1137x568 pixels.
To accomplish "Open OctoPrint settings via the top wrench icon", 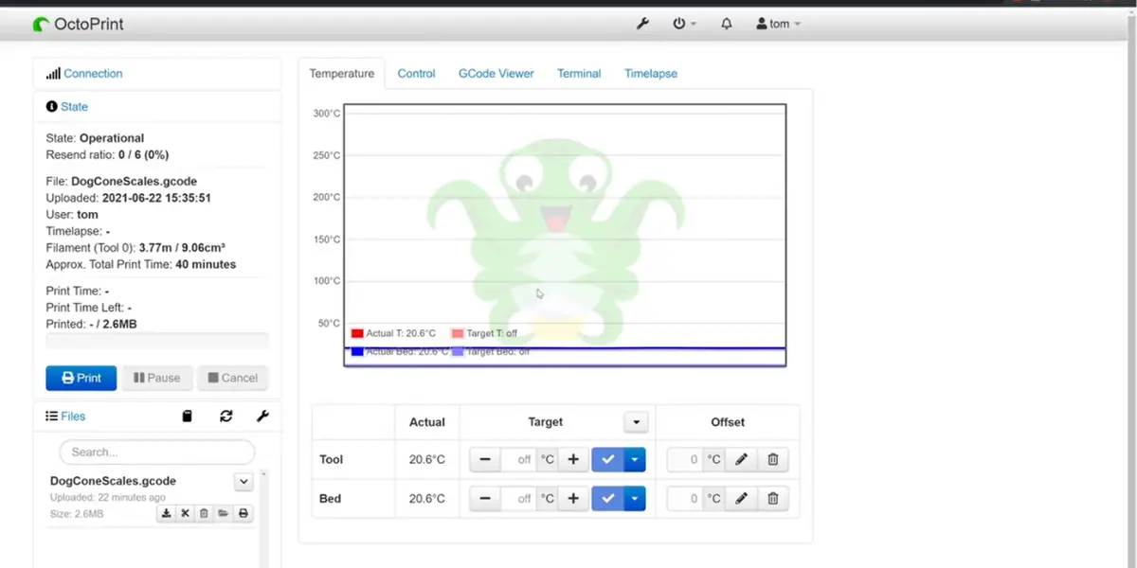I will point(642,24).
